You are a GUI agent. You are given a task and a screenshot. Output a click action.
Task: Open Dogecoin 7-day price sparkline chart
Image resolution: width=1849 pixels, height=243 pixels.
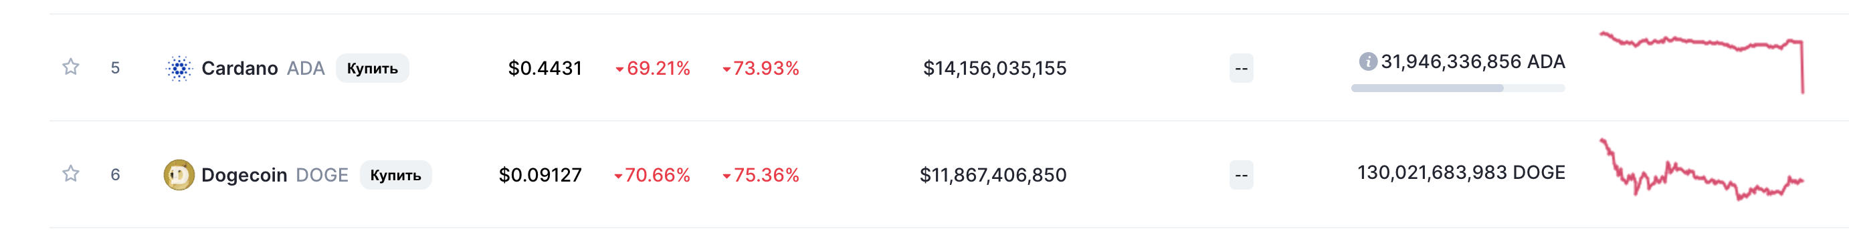pyautogui.click(x=1702, y=169)
